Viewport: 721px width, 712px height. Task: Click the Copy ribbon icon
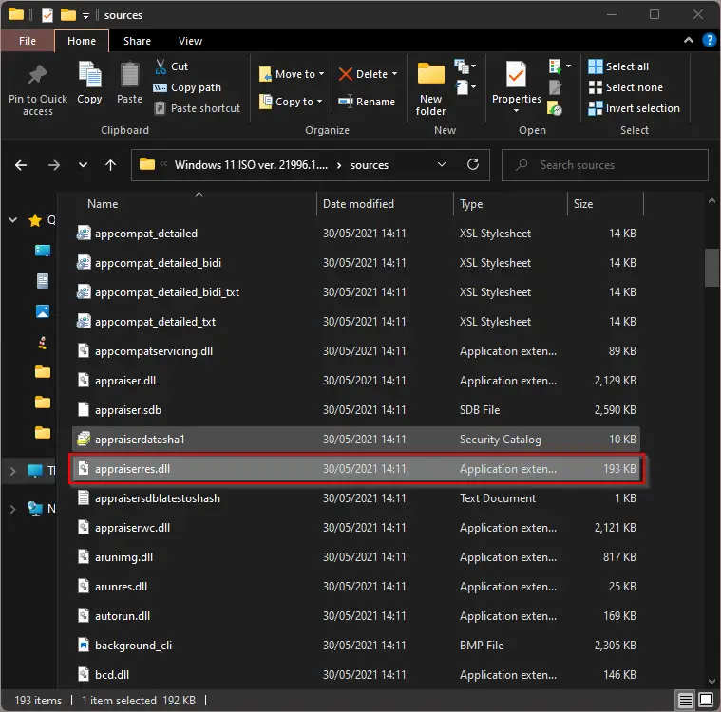[x=89, y=84]
